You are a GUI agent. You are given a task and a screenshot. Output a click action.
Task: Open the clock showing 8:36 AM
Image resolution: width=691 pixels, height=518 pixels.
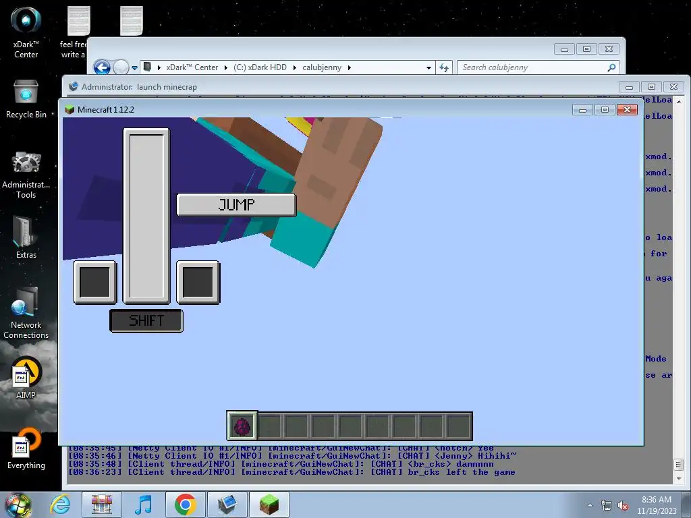coord(657,505)
